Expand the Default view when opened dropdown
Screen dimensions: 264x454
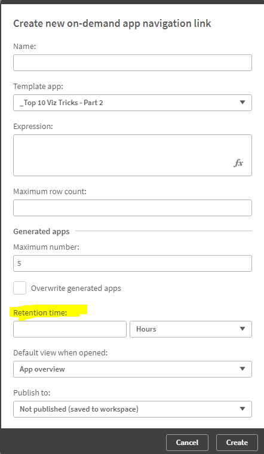(x=133, y=369)
